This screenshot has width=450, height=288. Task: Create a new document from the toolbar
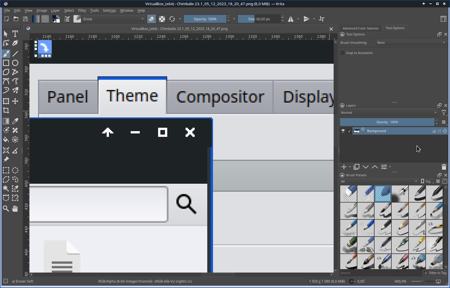[7, 19]
